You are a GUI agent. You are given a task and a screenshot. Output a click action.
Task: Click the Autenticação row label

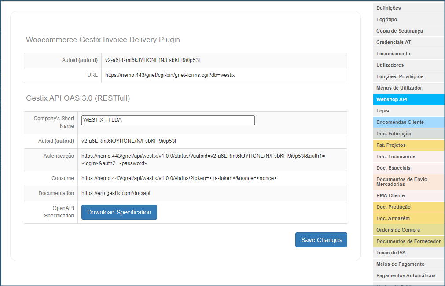[59, 156]
